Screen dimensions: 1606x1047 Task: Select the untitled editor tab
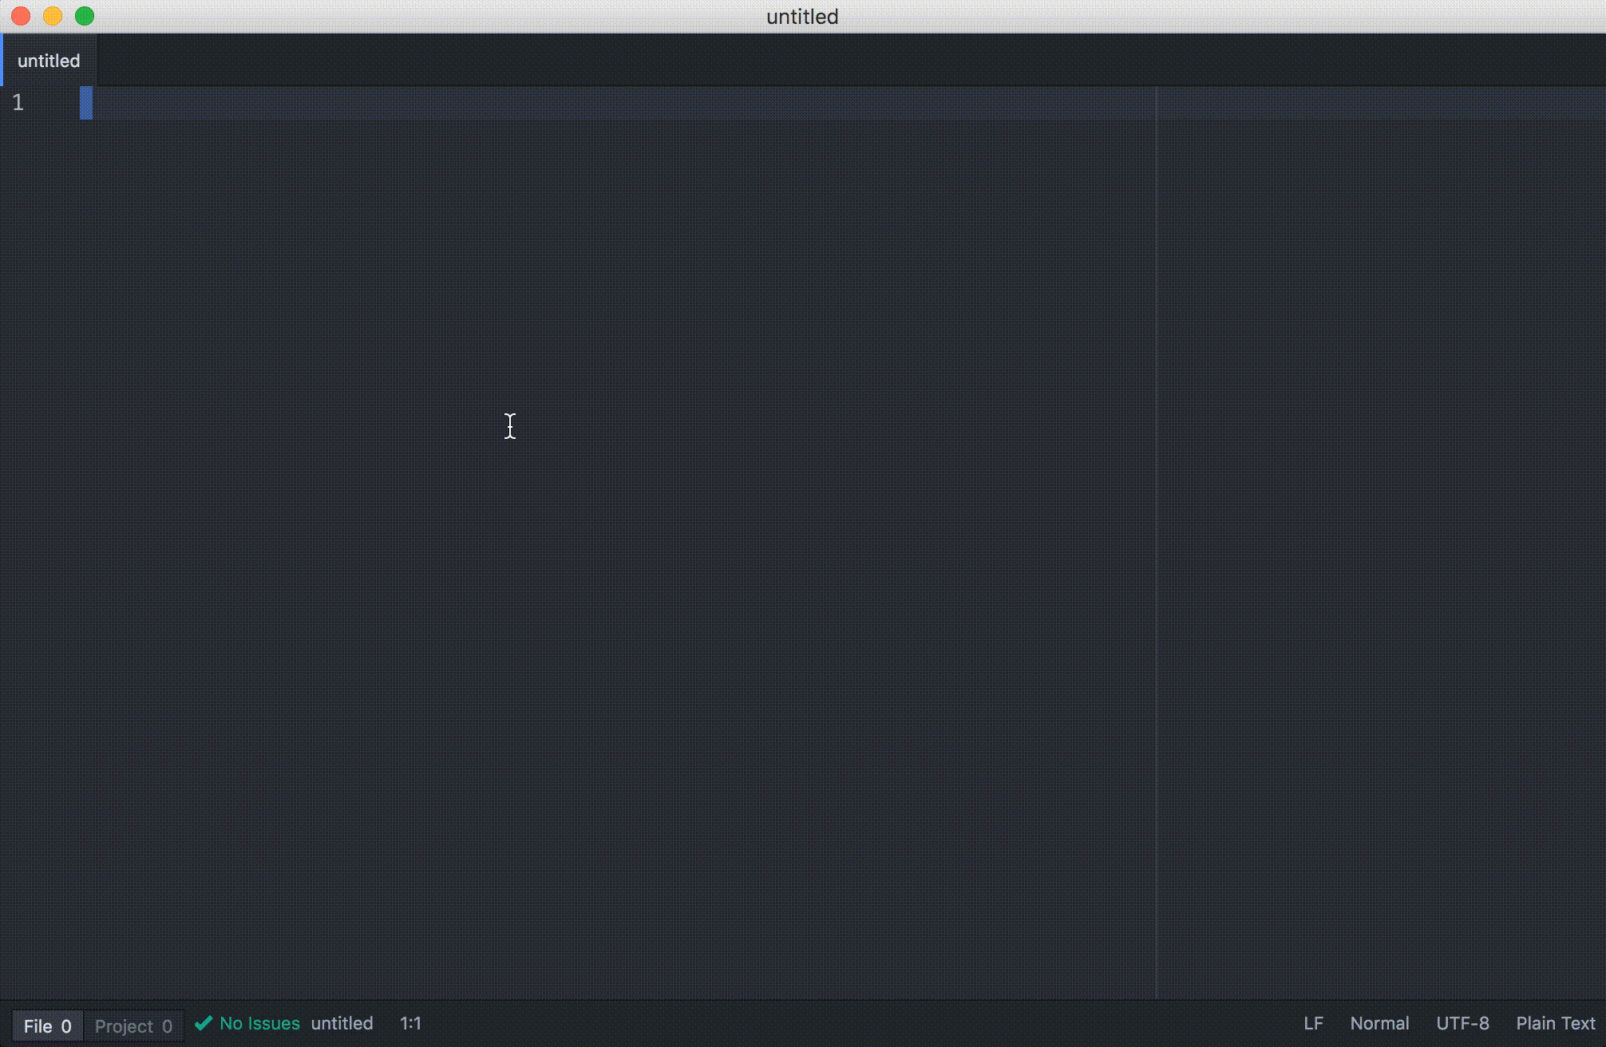[49, 61]
